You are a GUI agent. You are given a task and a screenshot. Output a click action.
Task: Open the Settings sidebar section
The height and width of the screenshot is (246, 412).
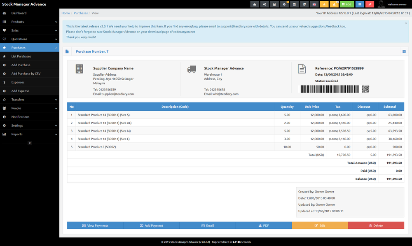tap(29, 125)
